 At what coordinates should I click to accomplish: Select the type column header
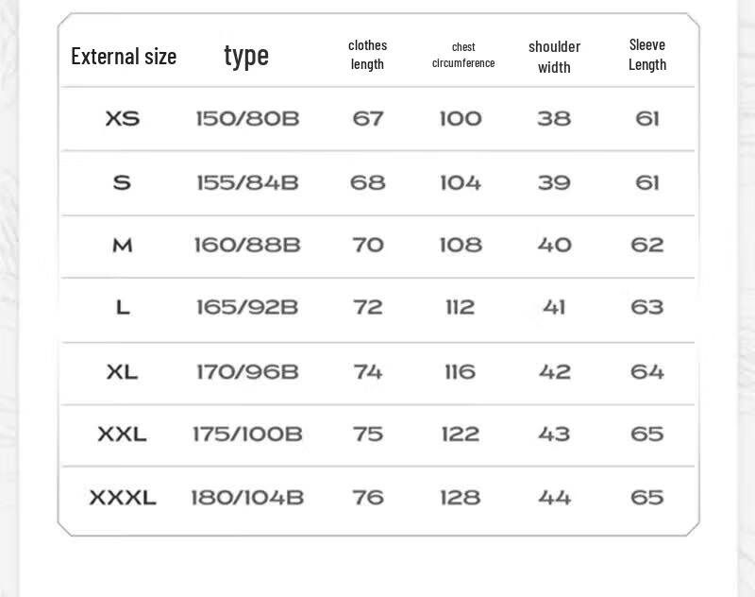(246, 56)
